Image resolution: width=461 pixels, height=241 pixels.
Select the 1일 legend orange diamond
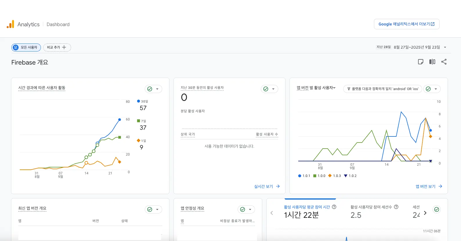[x=138, y=140]
